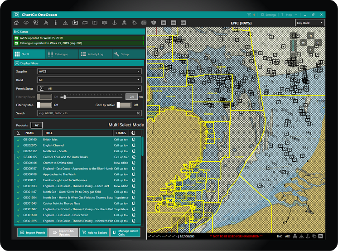Clear the search field with X

pyautogui.click(x=138, y=113)
